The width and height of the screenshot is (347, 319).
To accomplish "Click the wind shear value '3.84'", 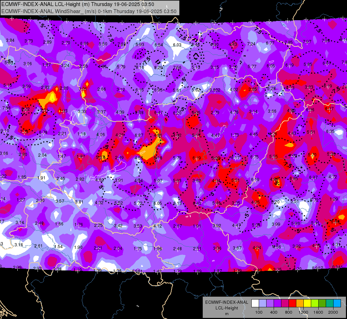I will (x=10, y=40).
